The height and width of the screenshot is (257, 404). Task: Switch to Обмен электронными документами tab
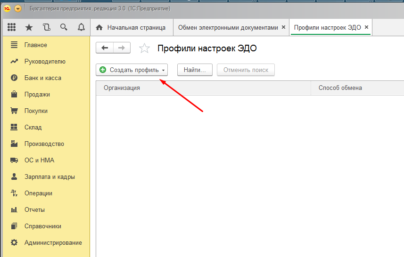tap(228, 27)
